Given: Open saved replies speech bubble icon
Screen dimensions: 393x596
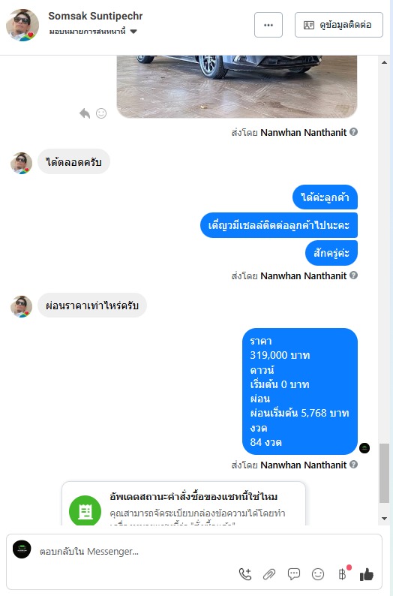Looking at the screenshot, I should click(294, 573).
